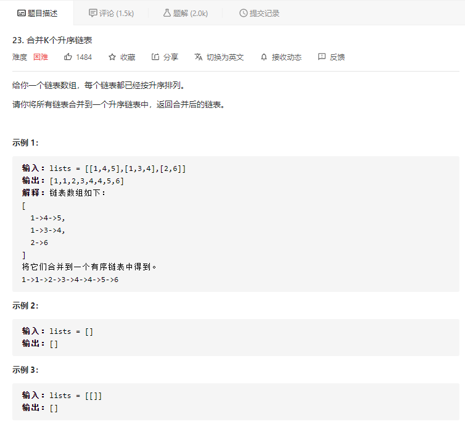Click the merged list 1->1->2->3->4->4->5->6
The image size is (465, 424).
pyautogui.click(x=70, y=280)
